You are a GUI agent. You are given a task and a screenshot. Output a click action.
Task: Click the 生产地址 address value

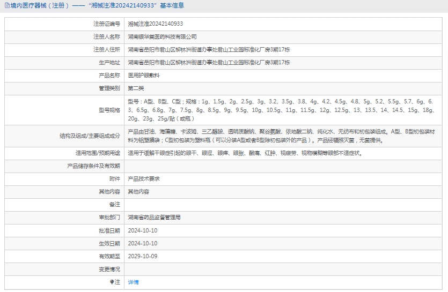click(209, 63)
